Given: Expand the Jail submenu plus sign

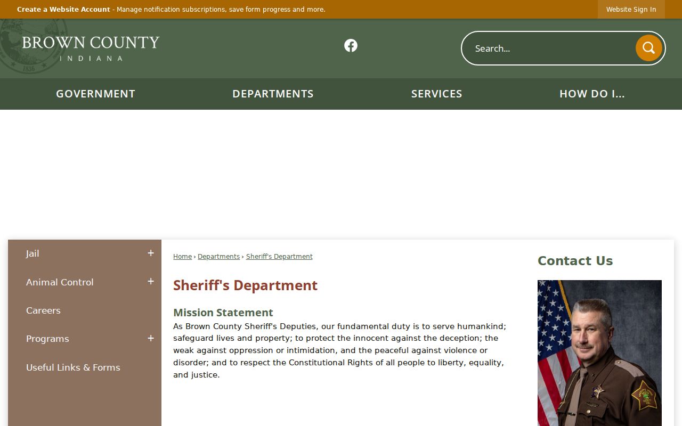Looking at the screenshot, I should 151,253.
